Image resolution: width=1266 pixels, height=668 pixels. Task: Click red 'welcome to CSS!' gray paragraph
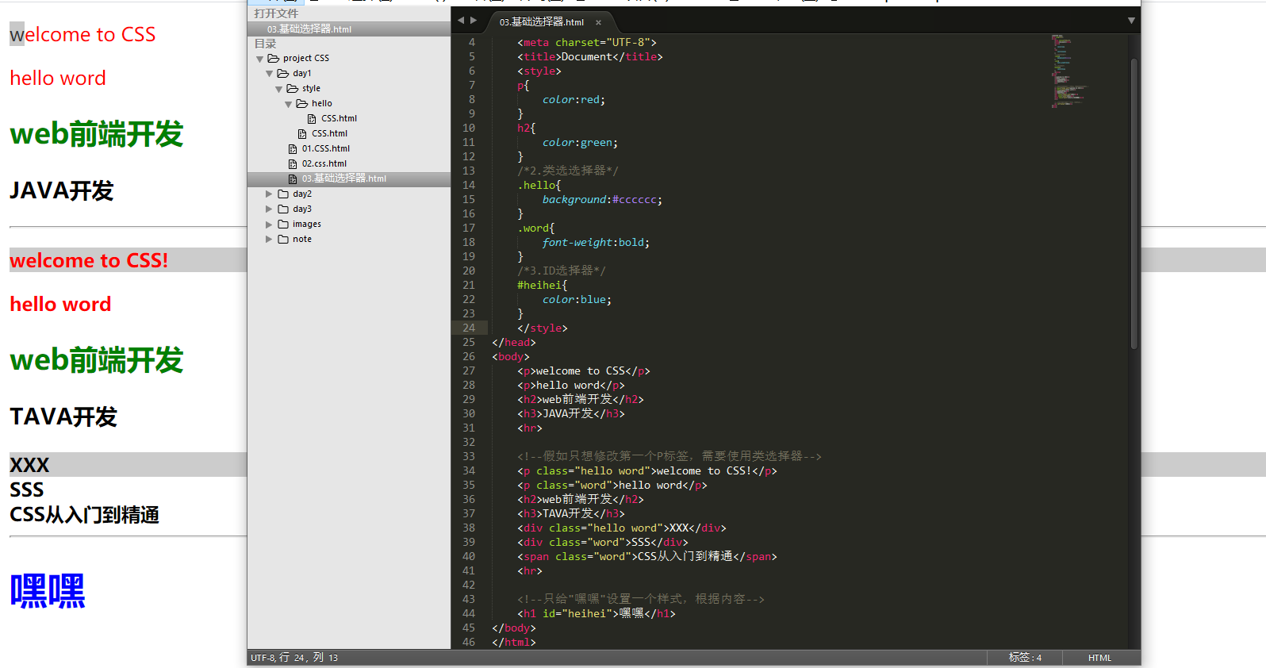tap(89, 260)
